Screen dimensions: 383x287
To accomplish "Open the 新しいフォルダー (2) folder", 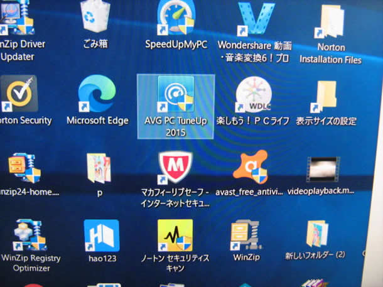I will (x=317, y=234).
